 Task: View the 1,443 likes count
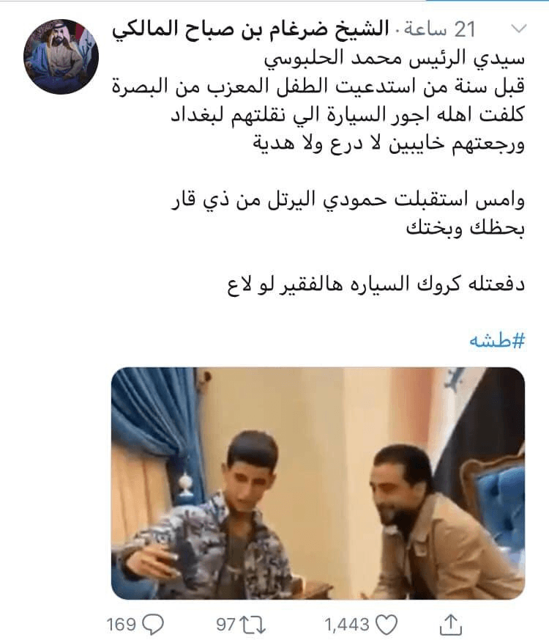click(347, 625)
